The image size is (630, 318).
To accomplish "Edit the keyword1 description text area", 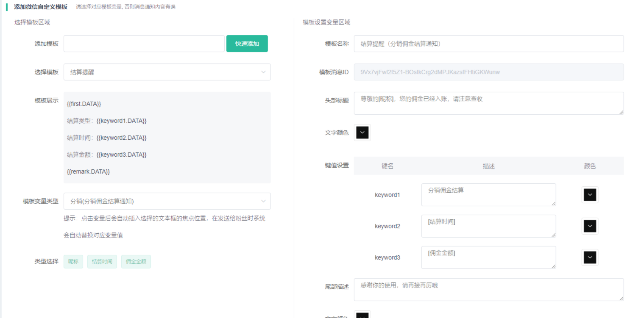I will coord(488,195).
